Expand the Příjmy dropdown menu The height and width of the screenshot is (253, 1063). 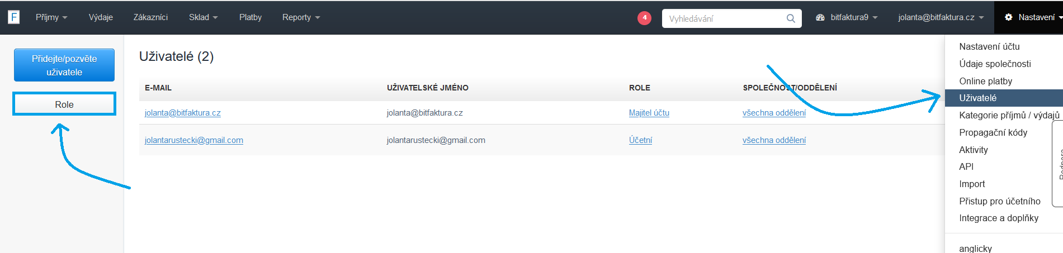pyautogui.click(x=51, y=17)
